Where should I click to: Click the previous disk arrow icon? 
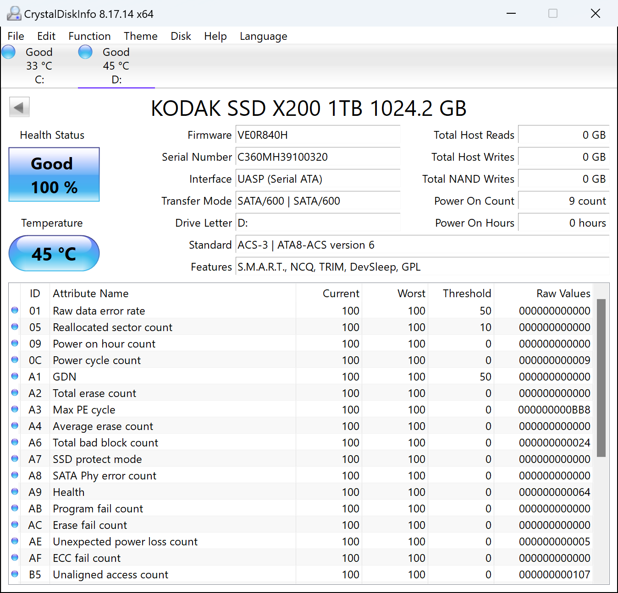(x=19, y=108)
